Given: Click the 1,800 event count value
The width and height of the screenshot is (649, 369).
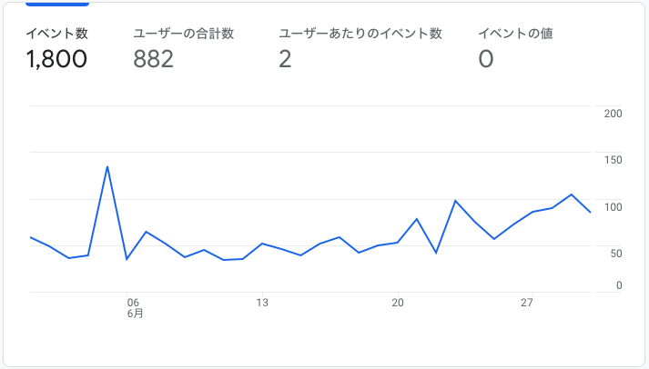Looking at the screenshot, I should (x=56, y=59).
